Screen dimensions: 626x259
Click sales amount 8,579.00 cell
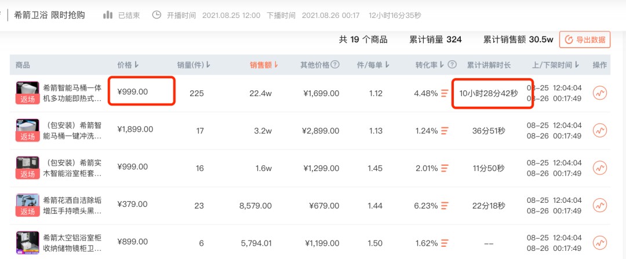point(256,206)
